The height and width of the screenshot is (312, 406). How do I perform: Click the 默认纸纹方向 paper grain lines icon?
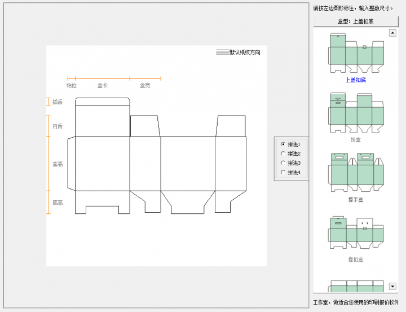[222, 52]
